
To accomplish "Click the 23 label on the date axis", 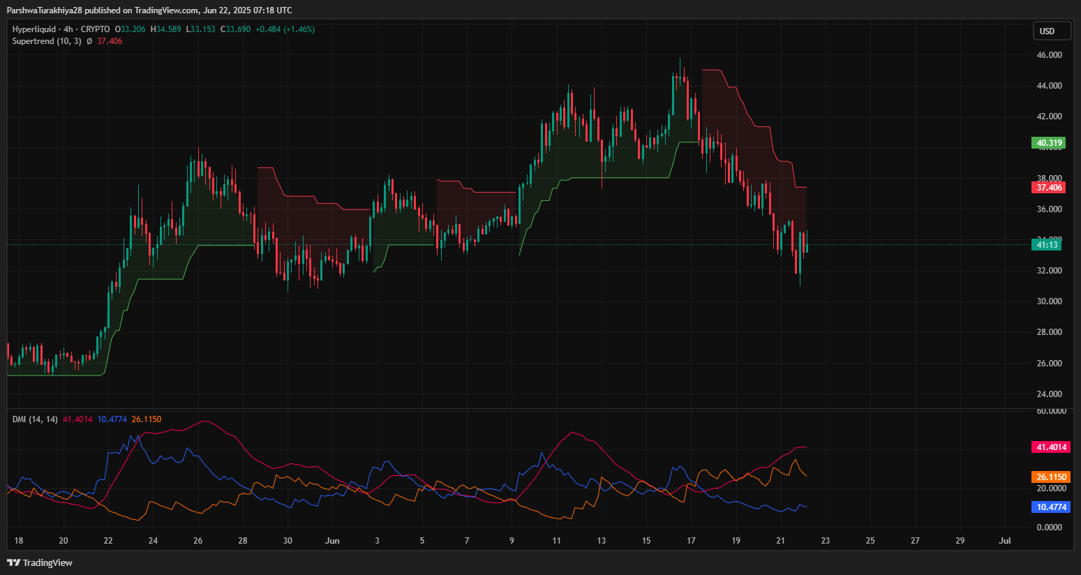I will pyautogui.click(x=826, y=541).
